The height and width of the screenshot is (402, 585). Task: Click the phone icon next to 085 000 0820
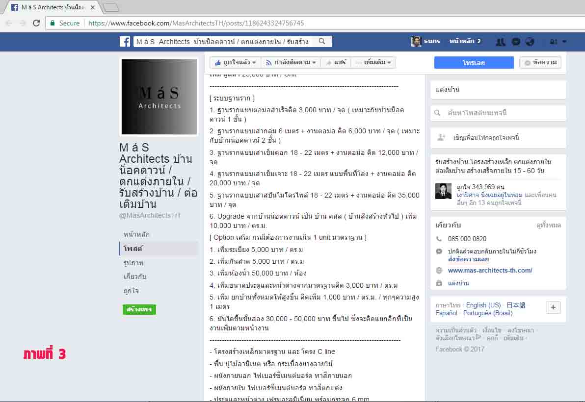point(439,239)
